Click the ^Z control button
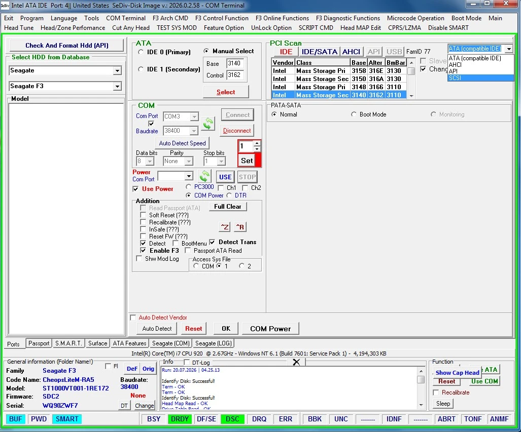The width and height of the screenshot is (521, 432). click(225, 227)
